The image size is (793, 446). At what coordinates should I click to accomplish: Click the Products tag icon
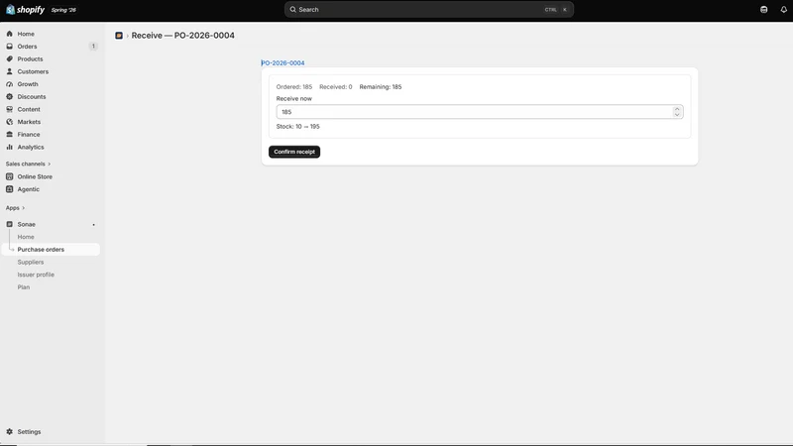pyautogui.click(x=10, y=59)
